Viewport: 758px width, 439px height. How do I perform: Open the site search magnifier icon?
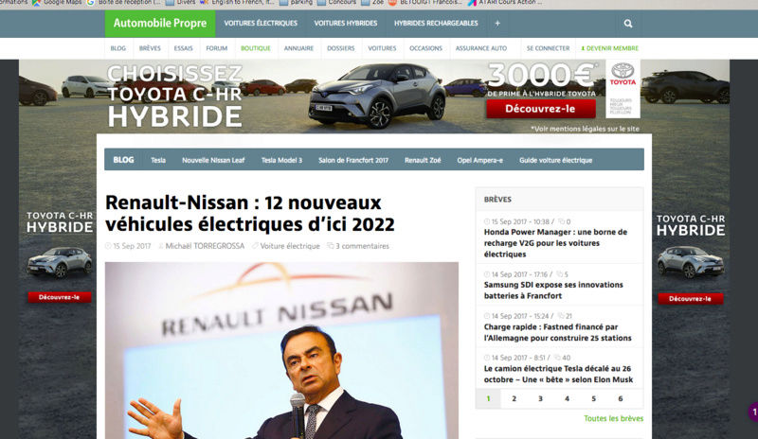coord(628,24)
